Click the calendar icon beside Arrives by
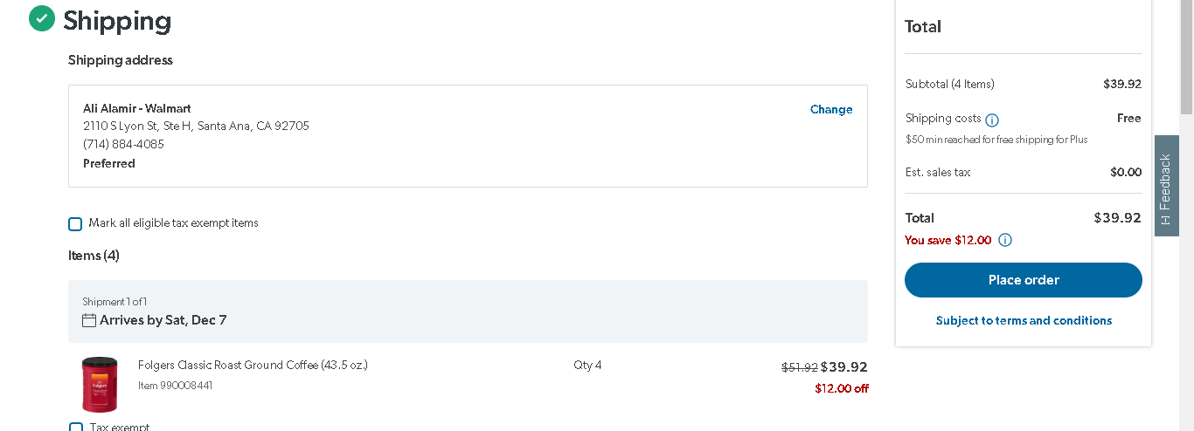The width and height of the screenshot is (1194, 431). pyautogui.click(x=89, y=320)
